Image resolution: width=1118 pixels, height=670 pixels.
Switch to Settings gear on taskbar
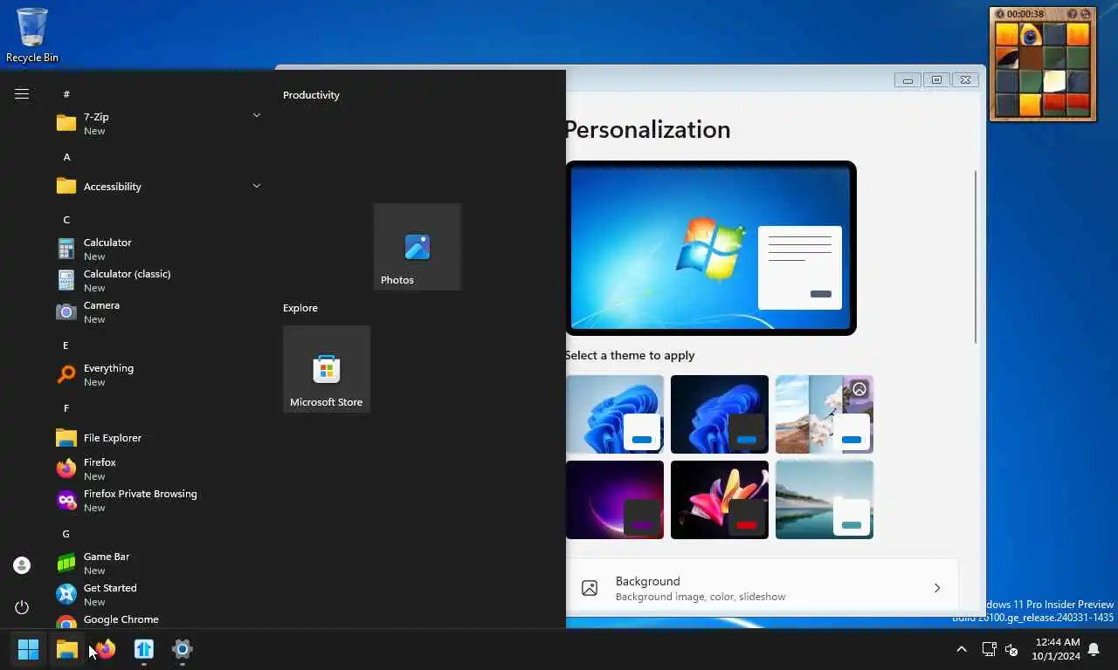[183, 649]
